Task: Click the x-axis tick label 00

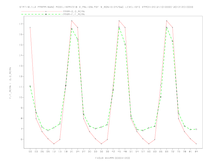Action: [30, 152]
